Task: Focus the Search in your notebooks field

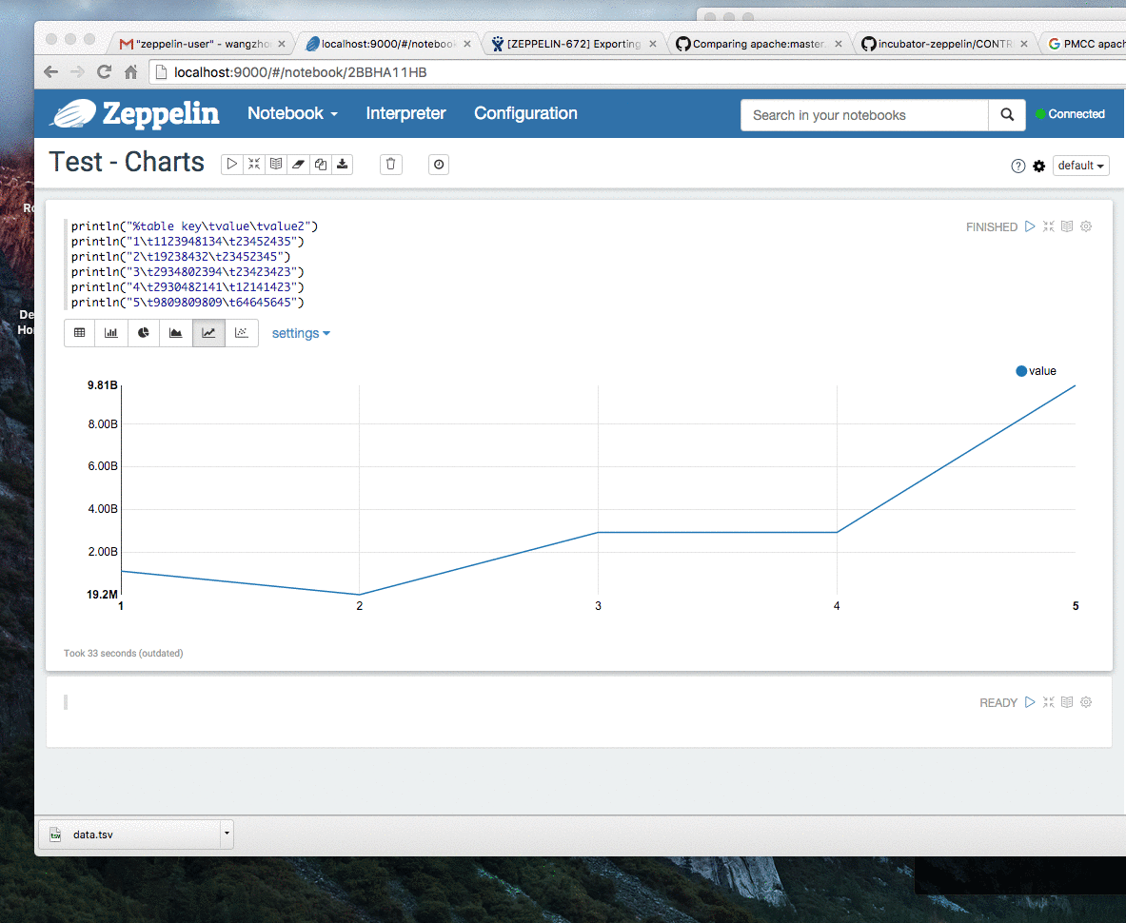Action: tap(864, 115)
